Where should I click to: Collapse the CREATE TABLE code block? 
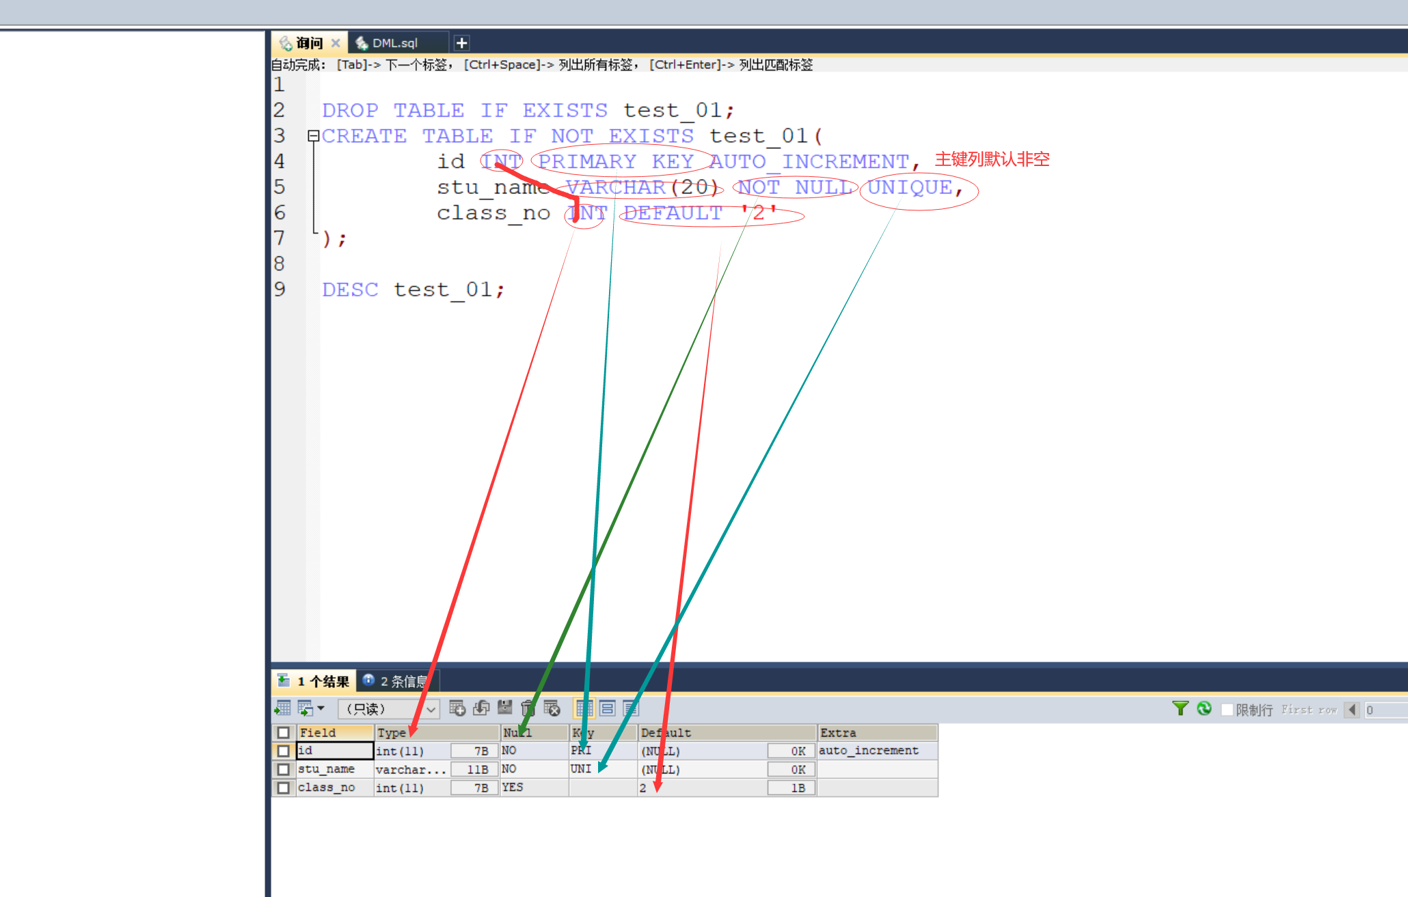tap(313, 136)
